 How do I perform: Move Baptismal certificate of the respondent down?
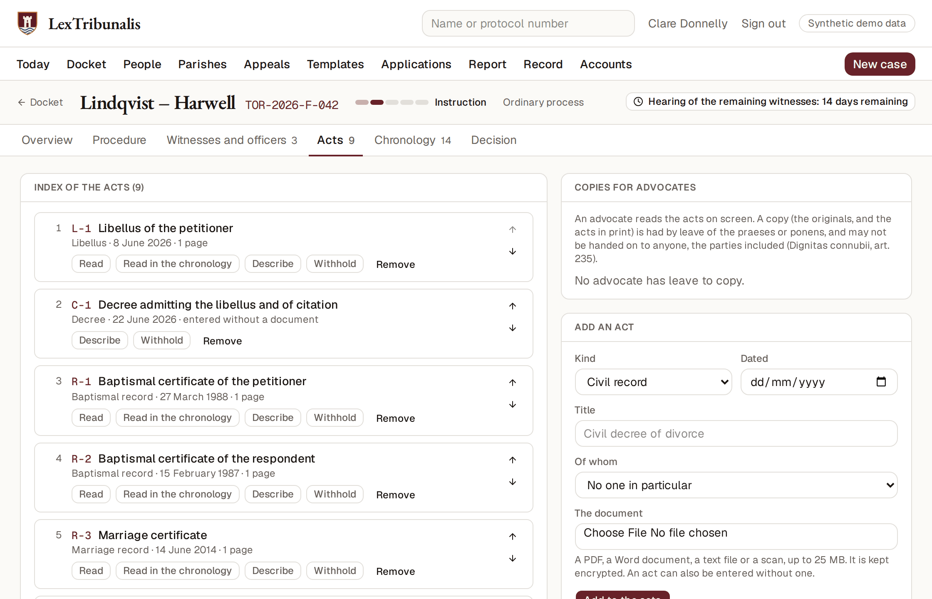click(513, 482)
